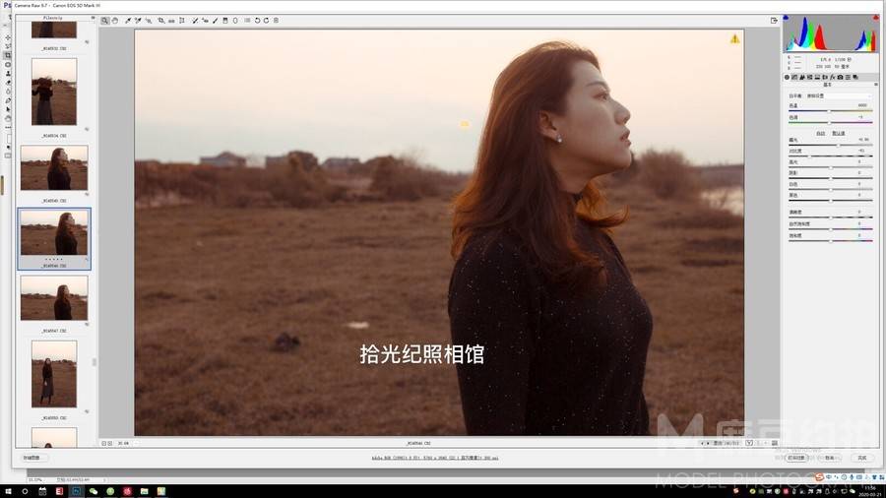Toggle shadow clipping warning on histogram
Image resolution: width=886 pixels, height=498 pixels.
786,18
